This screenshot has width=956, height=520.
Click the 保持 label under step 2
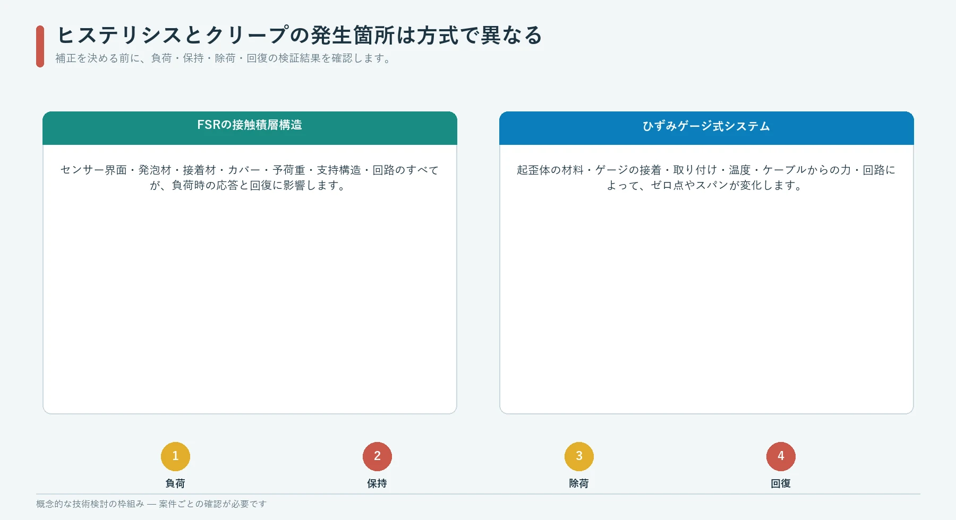coord(377,483)
